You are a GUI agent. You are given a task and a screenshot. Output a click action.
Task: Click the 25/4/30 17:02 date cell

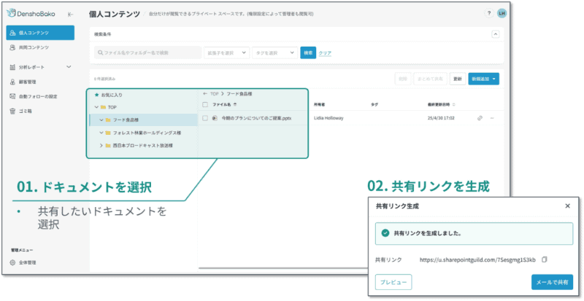click(441, 118)
